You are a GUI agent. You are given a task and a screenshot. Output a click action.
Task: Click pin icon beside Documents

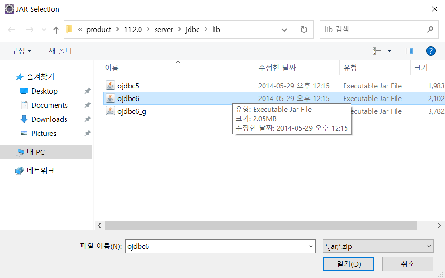point(87,105)
